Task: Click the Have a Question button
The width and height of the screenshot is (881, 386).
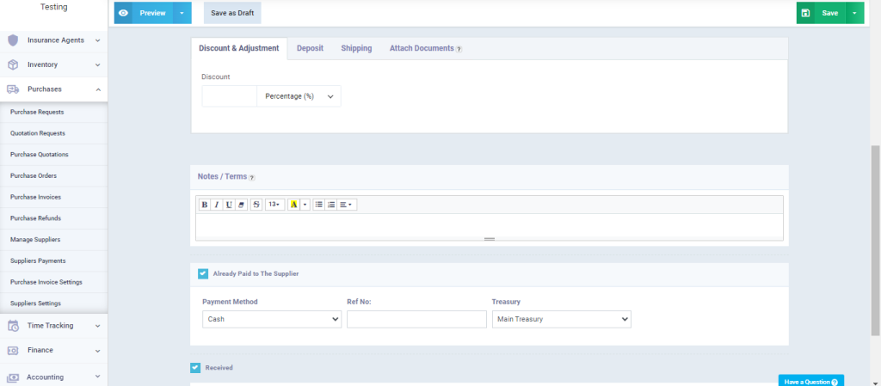Action: [810, 381]
